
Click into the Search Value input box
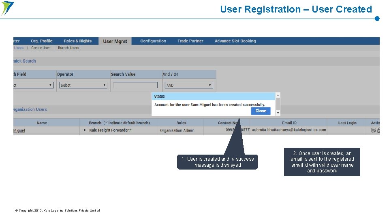135,85
